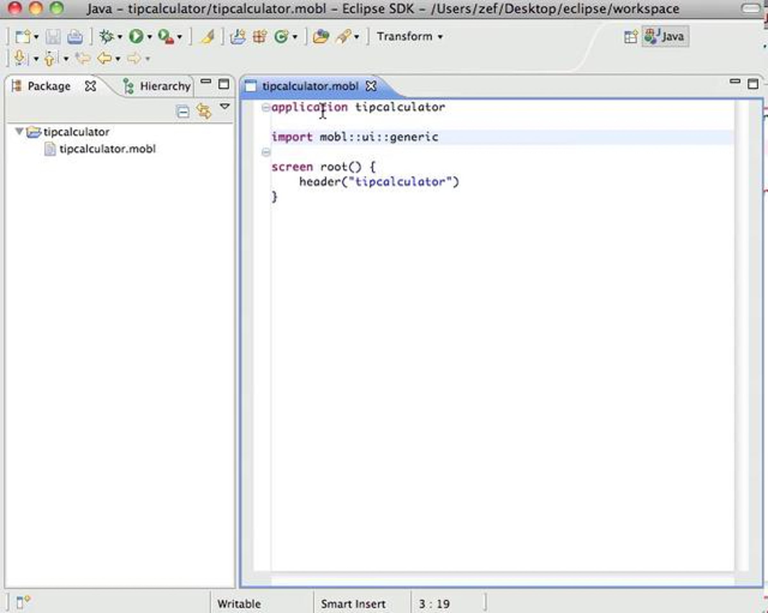Open the Transform menu button
This screenshot has height=613, width=768.
[410, 36]
